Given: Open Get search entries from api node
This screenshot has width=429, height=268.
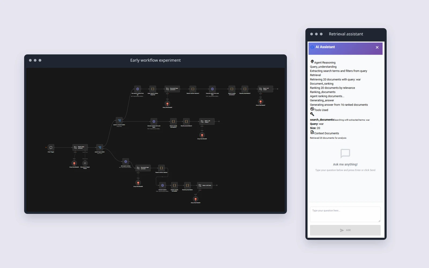Looking at the screenshot, I should pos(138,89).
